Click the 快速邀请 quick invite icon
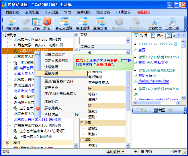 pos(83,23)
